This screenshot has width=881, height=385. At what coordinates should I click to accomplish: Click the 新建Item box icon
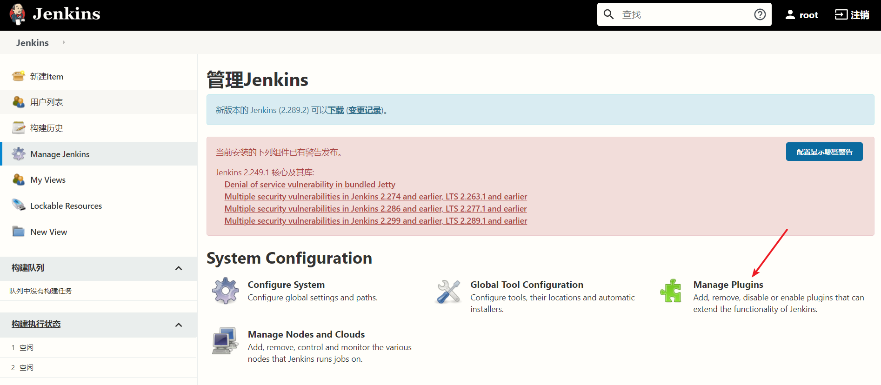coord(19,76)
